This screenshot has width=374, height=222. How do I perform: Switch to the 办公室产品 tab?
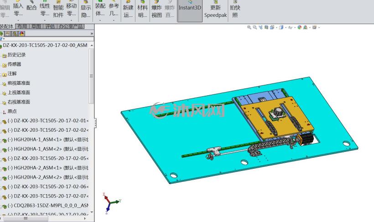(71, 26)
